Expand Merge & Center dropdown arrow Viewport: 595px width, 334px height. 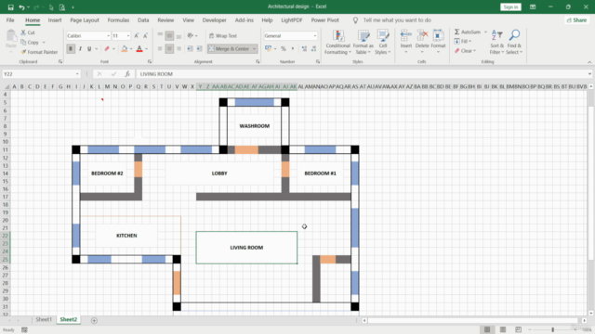(254, 49)
